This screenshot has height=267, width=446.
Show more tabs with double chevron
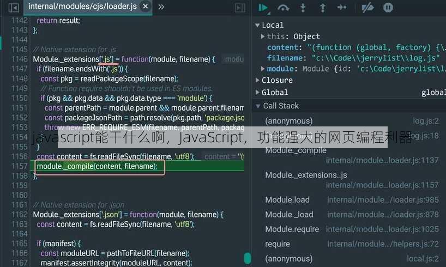[161, 7]
